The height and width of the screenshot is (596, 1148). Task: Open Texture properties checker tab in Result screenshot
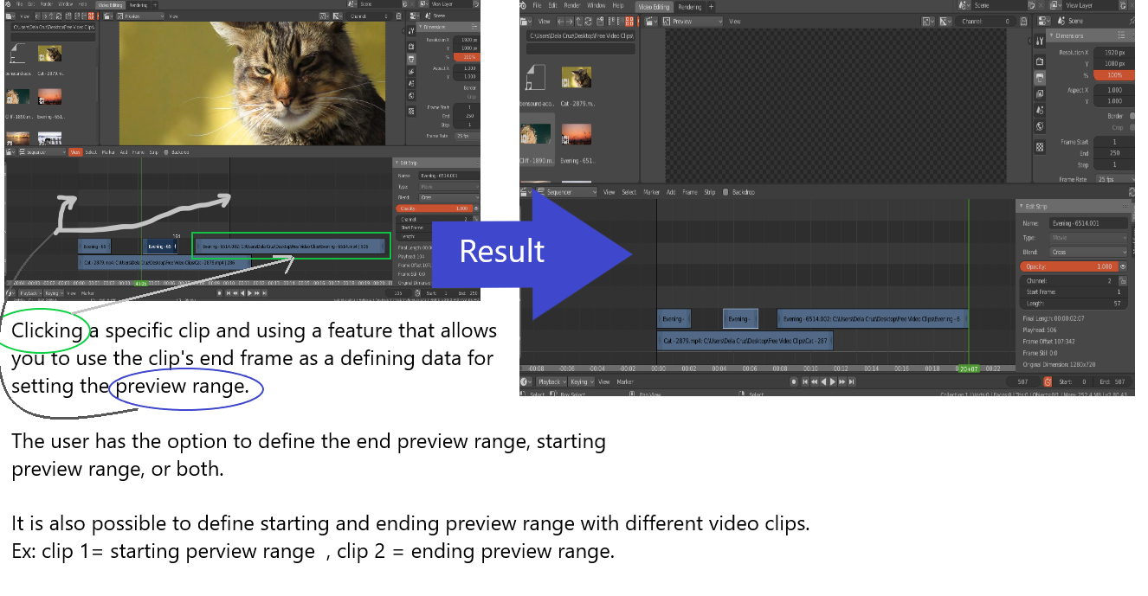(1040, 147)
